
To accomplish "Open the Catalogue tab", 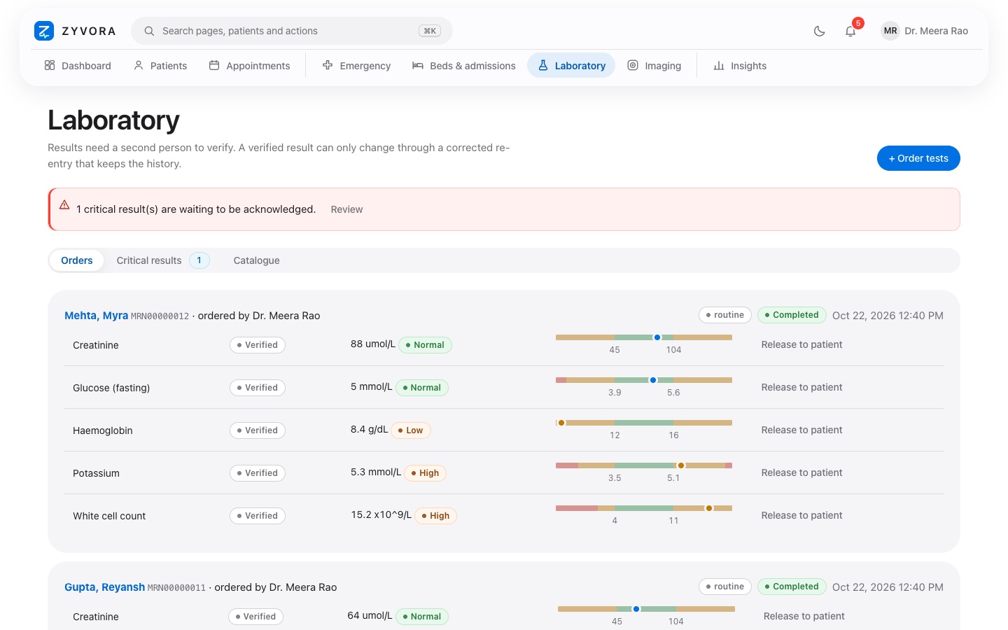I will pos(257,260).
